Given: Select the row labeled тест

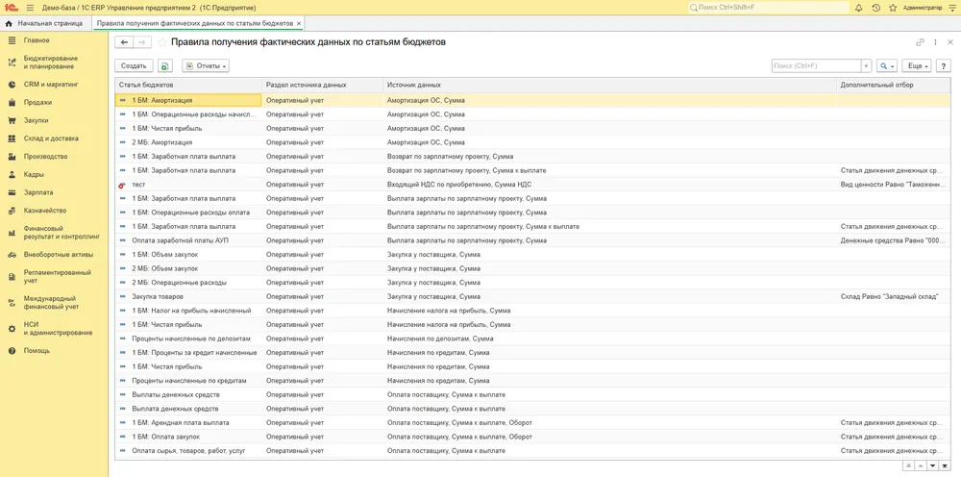Looking at the screenshot, I should [532, 185].
